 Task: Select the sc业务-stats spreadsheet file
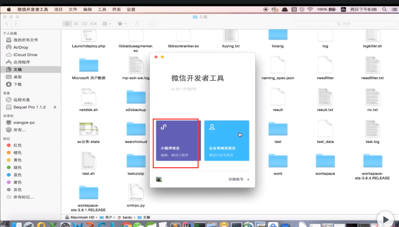pos(89,129)
